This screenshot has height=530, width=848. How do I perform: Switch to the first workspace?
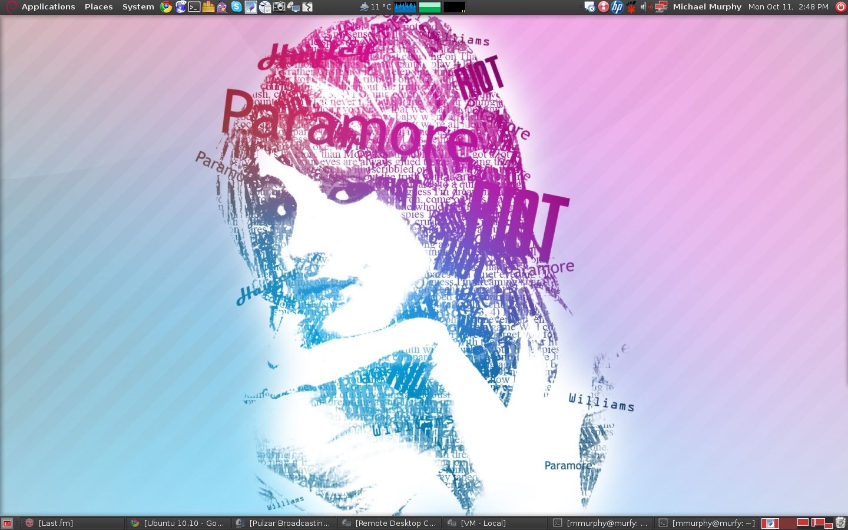pyautogui.click(x=770, y=523)
